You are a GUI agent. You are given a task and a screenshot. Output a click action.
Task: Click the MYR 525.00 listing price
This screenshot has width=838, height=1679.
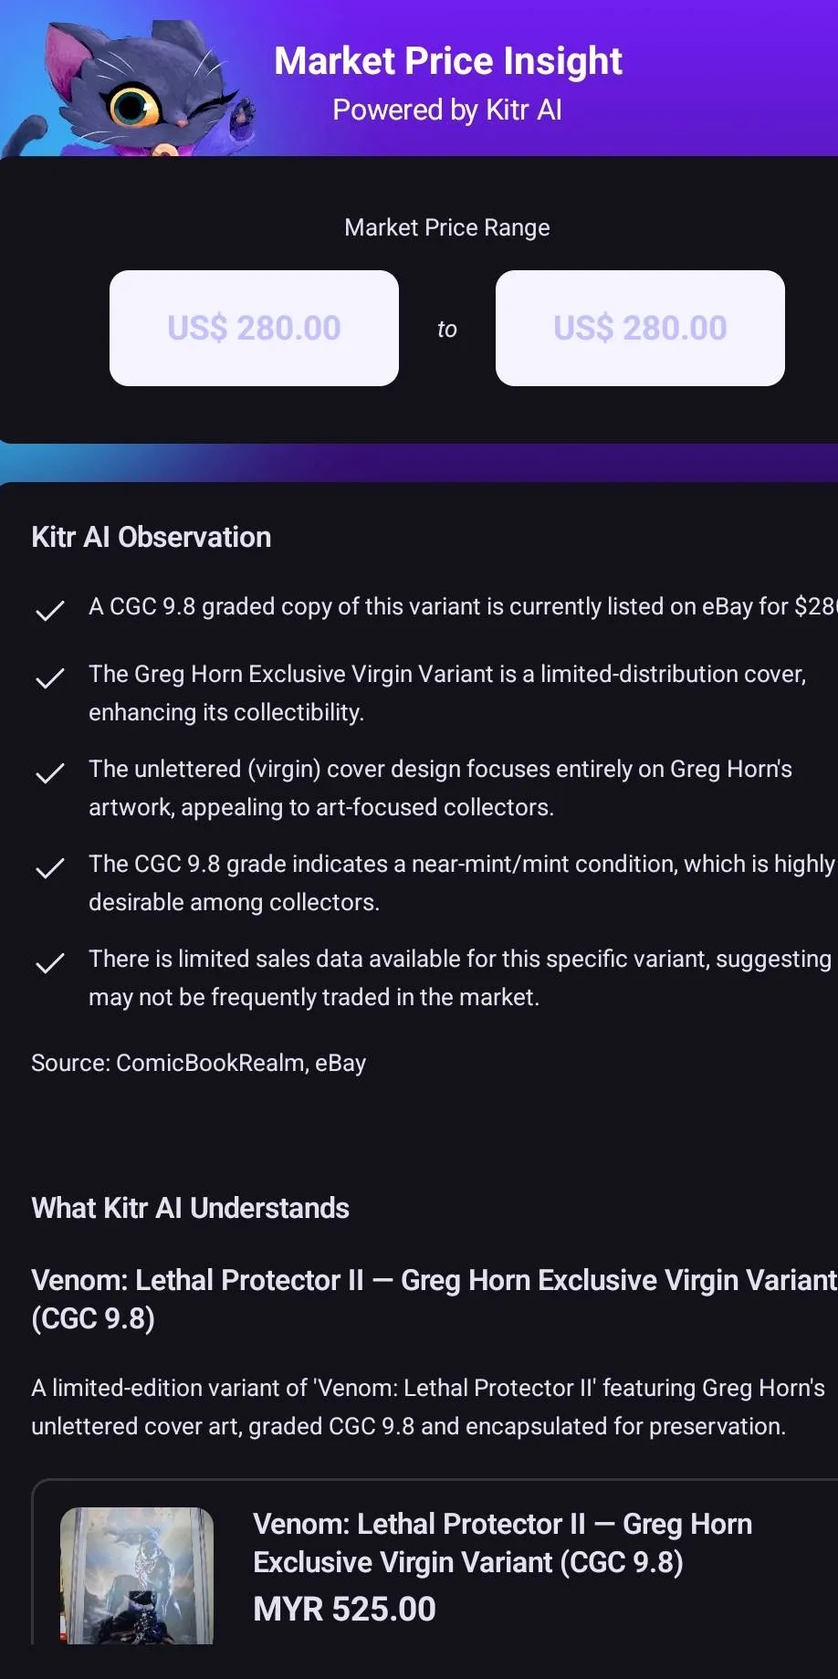[344, 1609]
